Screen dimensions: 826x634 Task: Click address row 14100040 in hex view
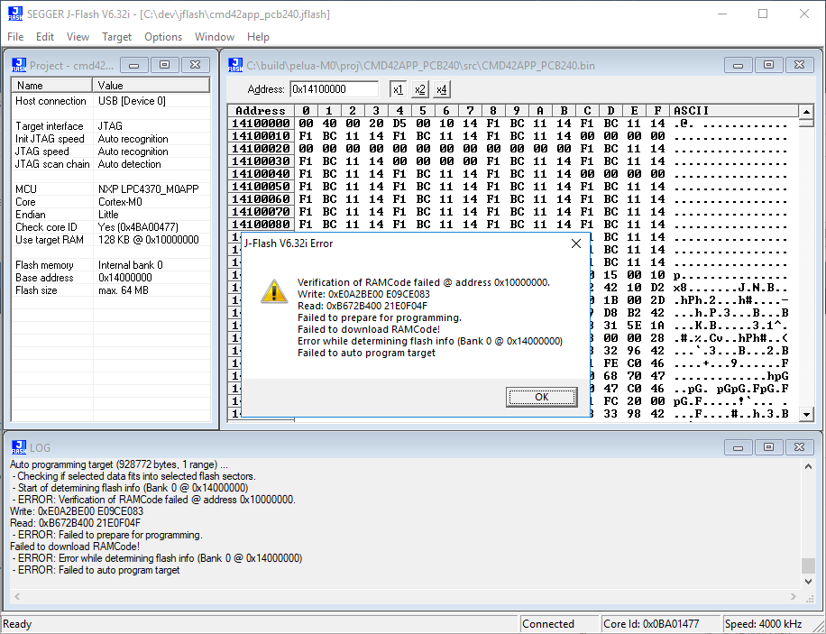tap(261, 174)
